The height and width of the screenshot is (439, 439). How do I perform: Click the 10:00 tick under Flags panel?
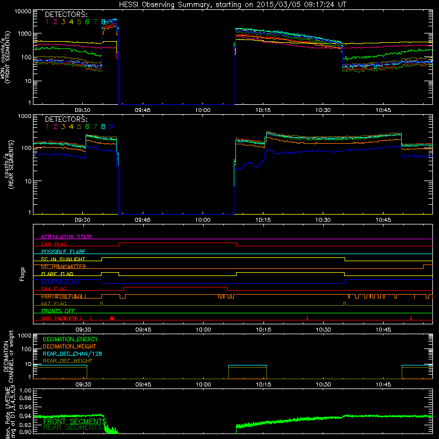(203, 330)
